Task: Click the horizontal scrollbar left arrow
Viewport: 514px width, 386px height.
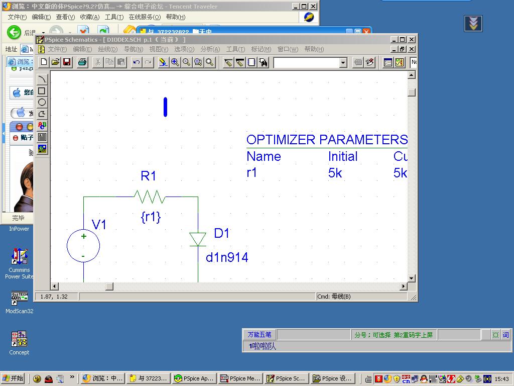Action: coord(55,286)
